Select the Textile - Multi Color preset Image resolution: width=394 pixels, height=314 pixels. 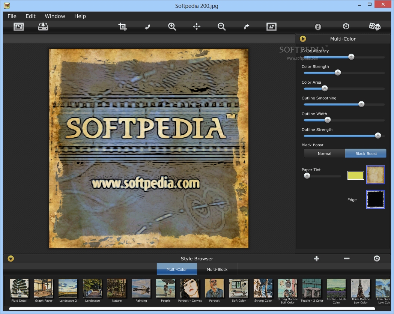pos(336,291)
